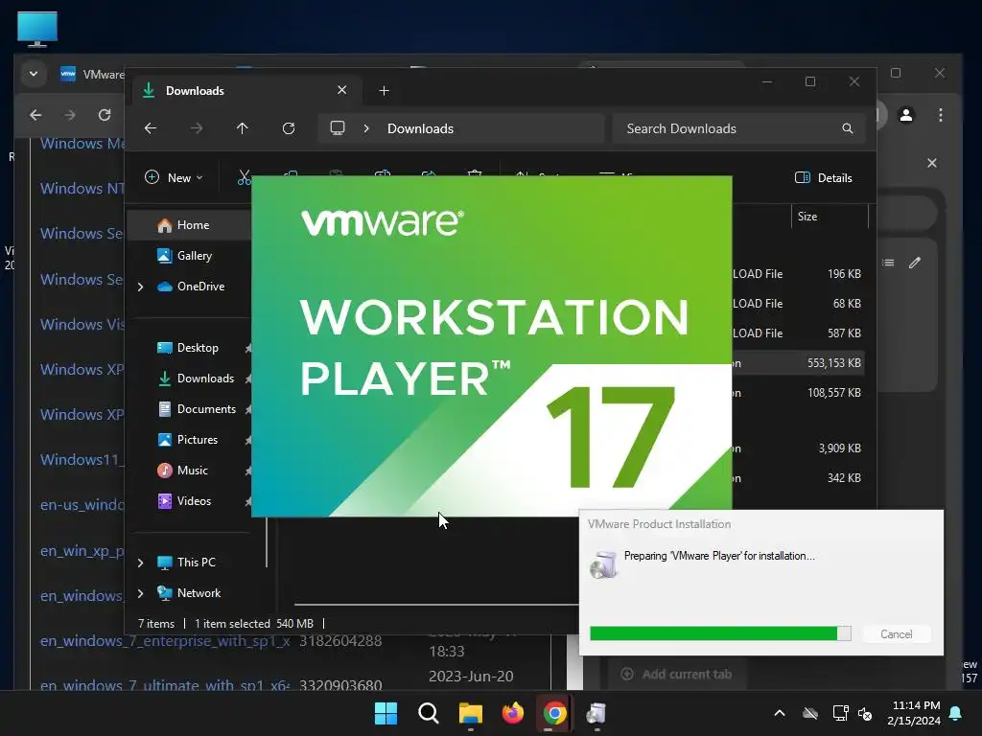
Task: Open Chrome three-dot menu
Action: pyautogui.click(x=941, y=115)
